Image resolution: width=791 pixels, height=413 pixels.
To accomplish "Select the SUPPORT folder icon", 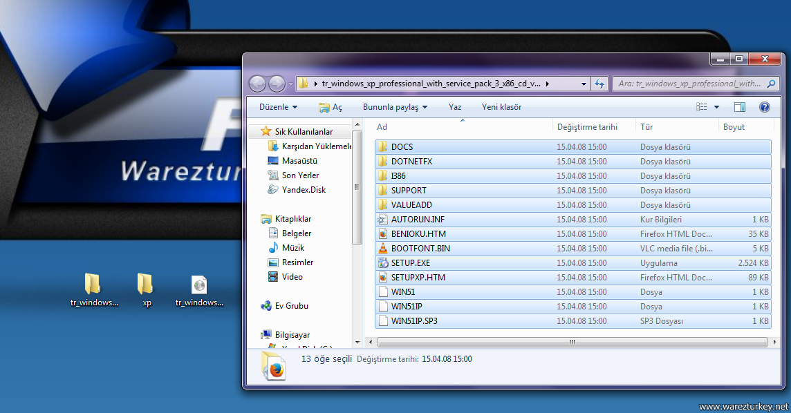I will coord(383,191).
